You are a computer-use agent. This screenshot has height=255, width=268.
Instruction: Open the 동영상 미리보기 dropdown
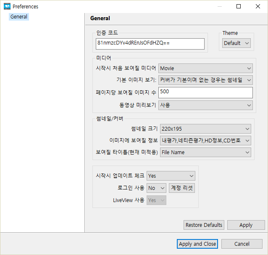click(x=205, y=105)
